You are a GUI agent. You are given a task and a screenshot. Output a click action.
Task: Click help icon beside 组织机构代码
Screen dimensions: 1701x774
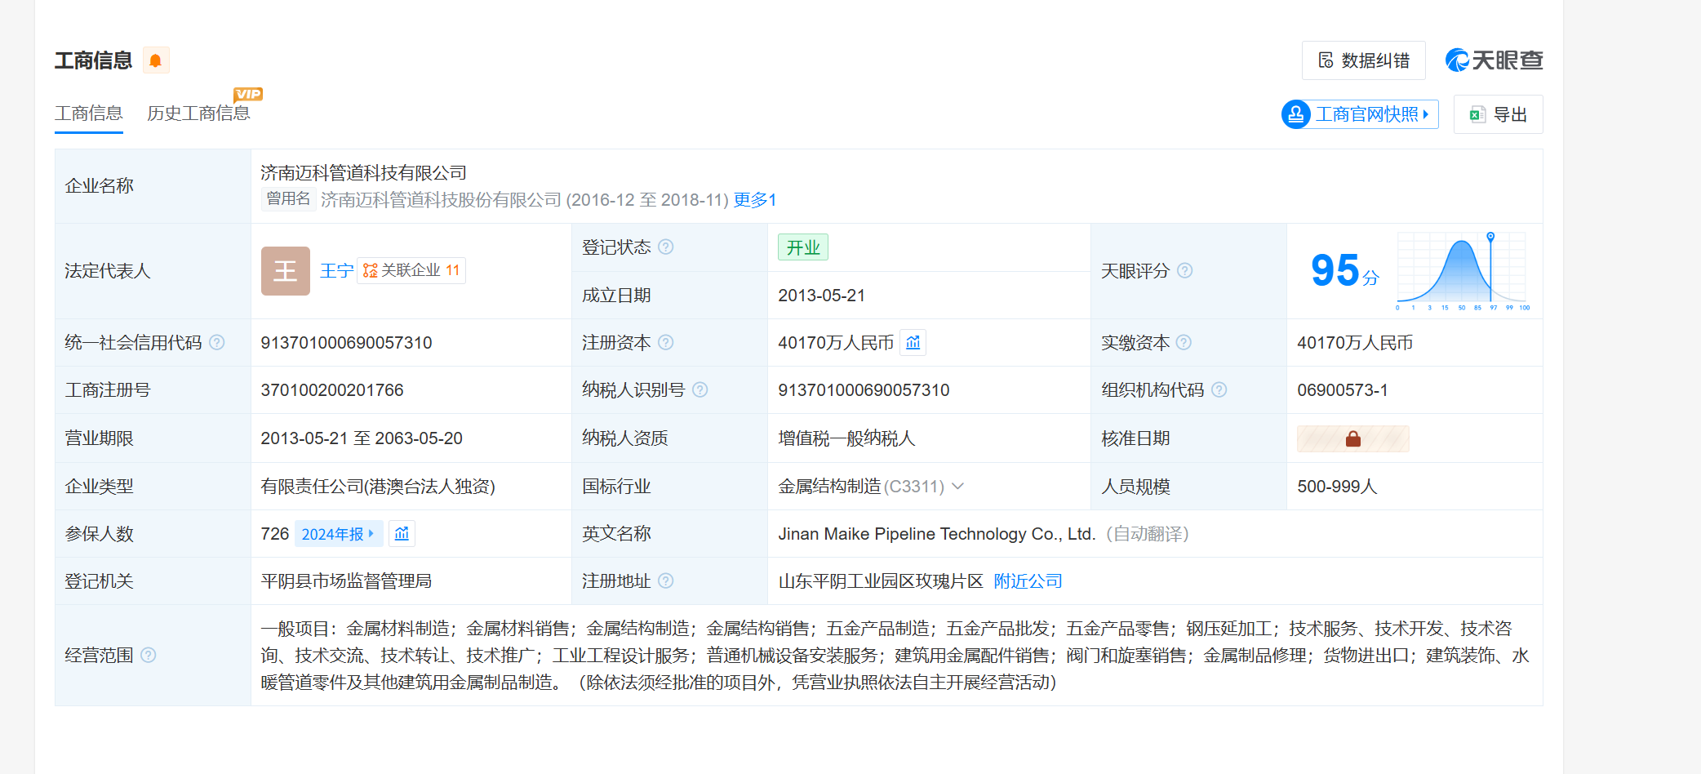(x=1219, y=389)
